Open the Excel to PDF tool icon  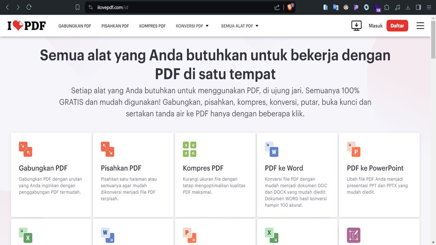coord(272,235)
